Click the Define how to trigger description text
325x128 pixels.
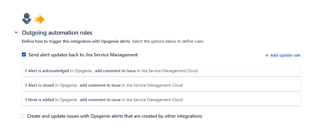pos(76,41)
